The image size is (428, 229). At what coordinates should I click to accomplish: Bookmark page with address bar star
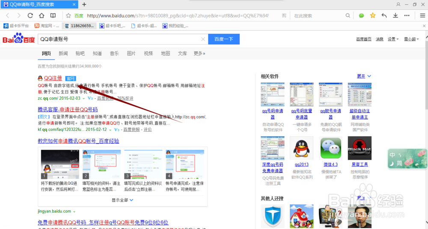[68, 15]
